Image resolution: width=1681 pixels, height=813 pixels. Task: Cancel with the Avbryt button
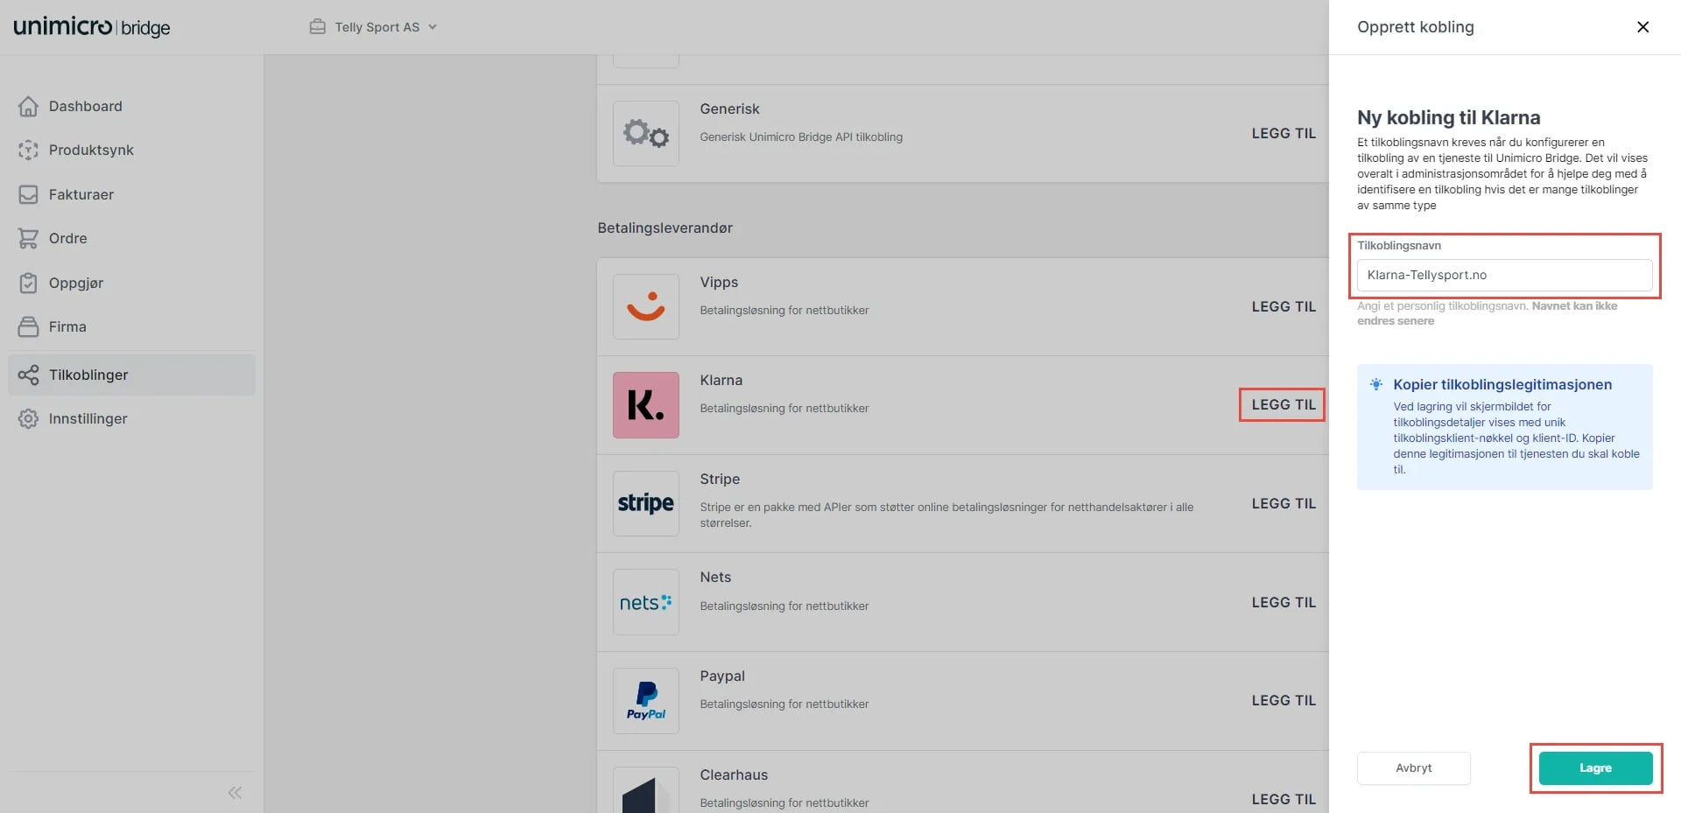[x=1413, y=767]
